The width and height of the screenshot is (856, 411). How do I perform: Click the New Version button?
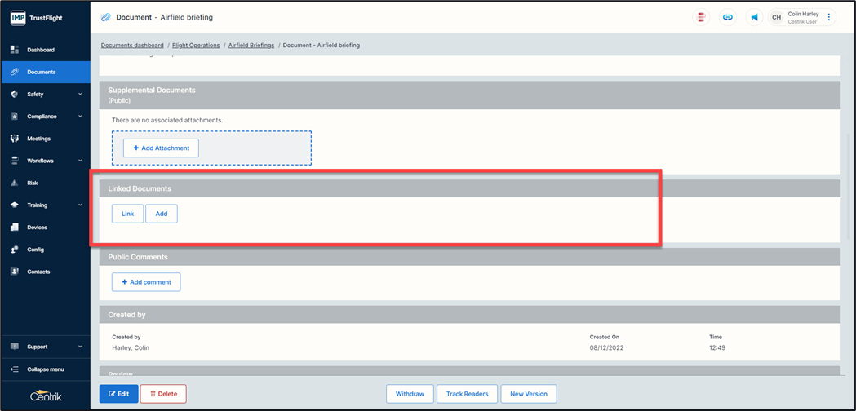tap(529, 394)
